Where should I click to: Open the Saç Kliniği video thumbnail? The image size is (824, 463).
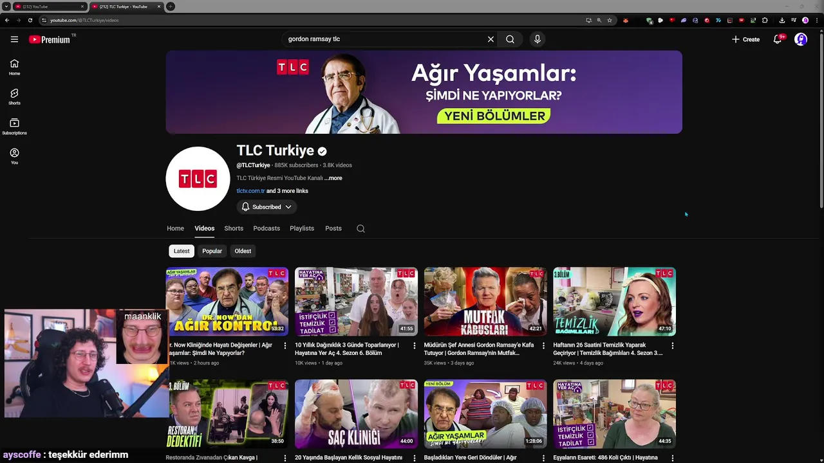tap(356, 414)
